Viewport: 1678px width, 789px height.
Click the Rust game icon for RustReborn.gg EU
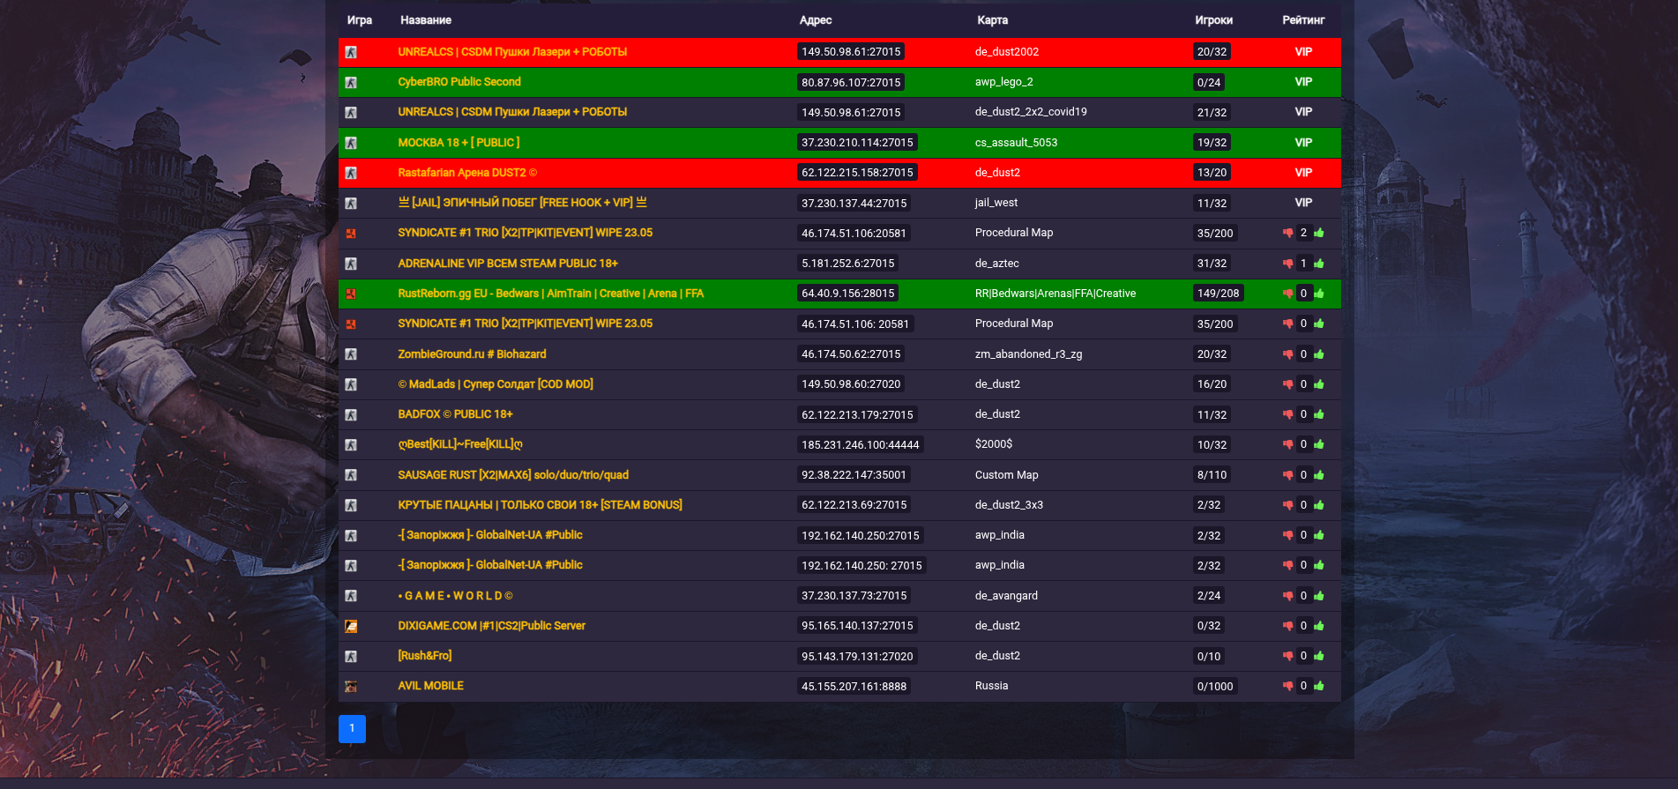click(351, 294)
